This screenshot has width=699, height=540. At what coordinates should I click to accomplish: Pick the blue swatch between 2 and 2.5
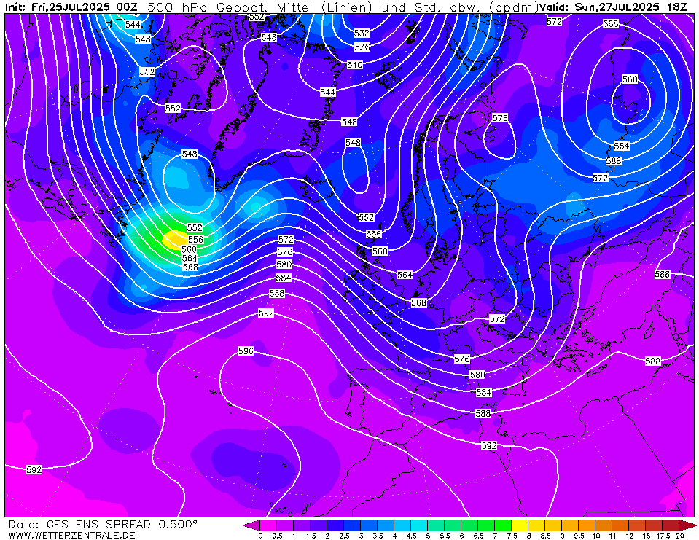click(336, 525)
